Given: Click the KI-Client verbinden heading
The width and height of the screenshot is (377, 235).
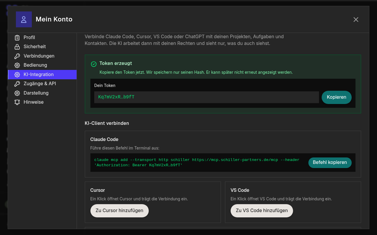Looking at the screenshot, I should [107, 123].
